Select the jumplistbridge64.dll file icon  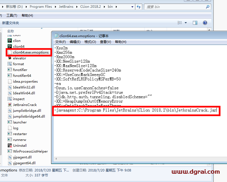[x=10, y=116]
